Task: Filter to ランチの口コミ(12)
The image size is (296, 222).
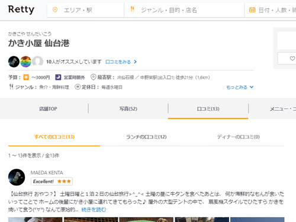Action: click(x=146, y=137)
